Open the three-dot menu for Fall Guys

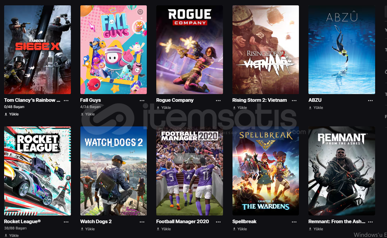tap(142, 100)
